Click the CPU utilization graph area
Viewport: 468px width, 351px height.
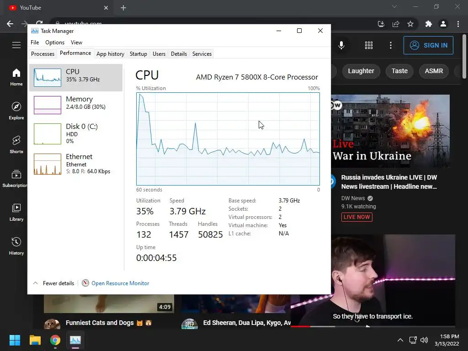pyautogui.click(x=228, y=139)
